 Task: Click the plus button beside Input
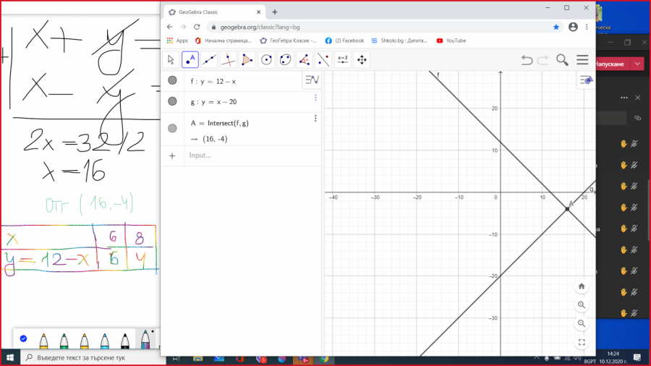click(172, 156)
